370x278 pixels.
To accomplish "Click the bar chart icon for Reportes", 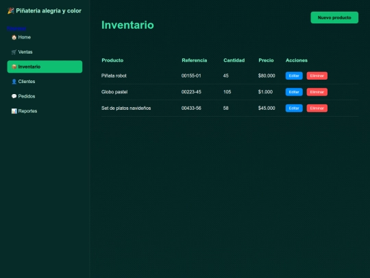I will 14,111.
